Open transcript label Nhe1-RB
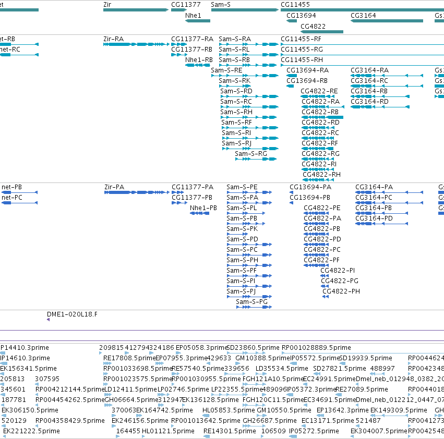Image resolution: width=444 pixels, height=439 pixels. pyautogui.click(x=199, y=60)
